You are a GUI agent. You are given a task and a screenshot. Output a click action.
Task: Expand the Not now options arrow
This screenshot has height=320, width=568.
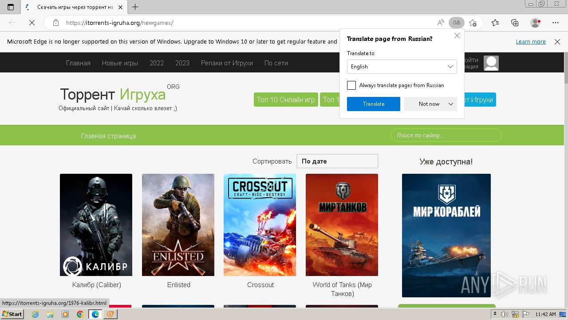pos(451,104)
